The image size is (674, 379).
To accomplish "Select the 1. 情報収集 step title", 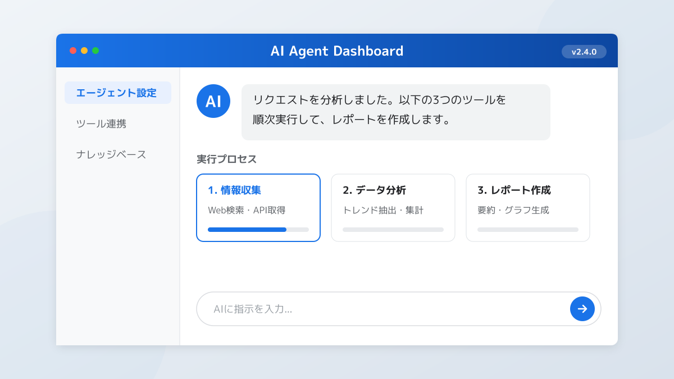I will (234, 190).
